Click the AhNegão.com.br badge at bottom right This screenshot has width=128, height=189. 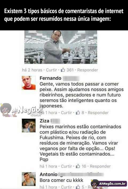pos(109,184)
